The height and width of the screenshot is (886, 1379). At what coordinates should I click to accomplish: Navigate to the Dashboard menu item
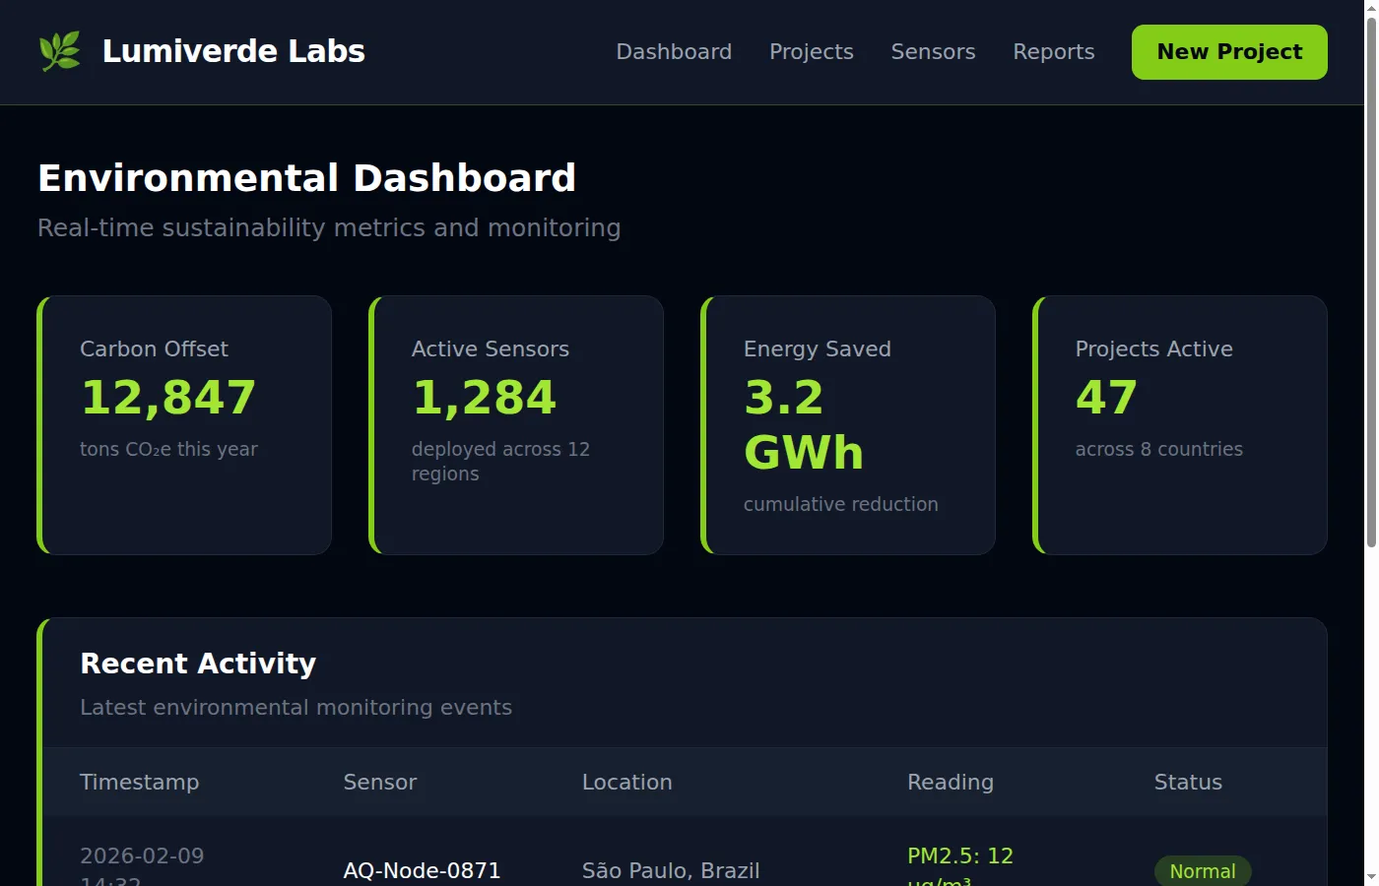point(674,51)
